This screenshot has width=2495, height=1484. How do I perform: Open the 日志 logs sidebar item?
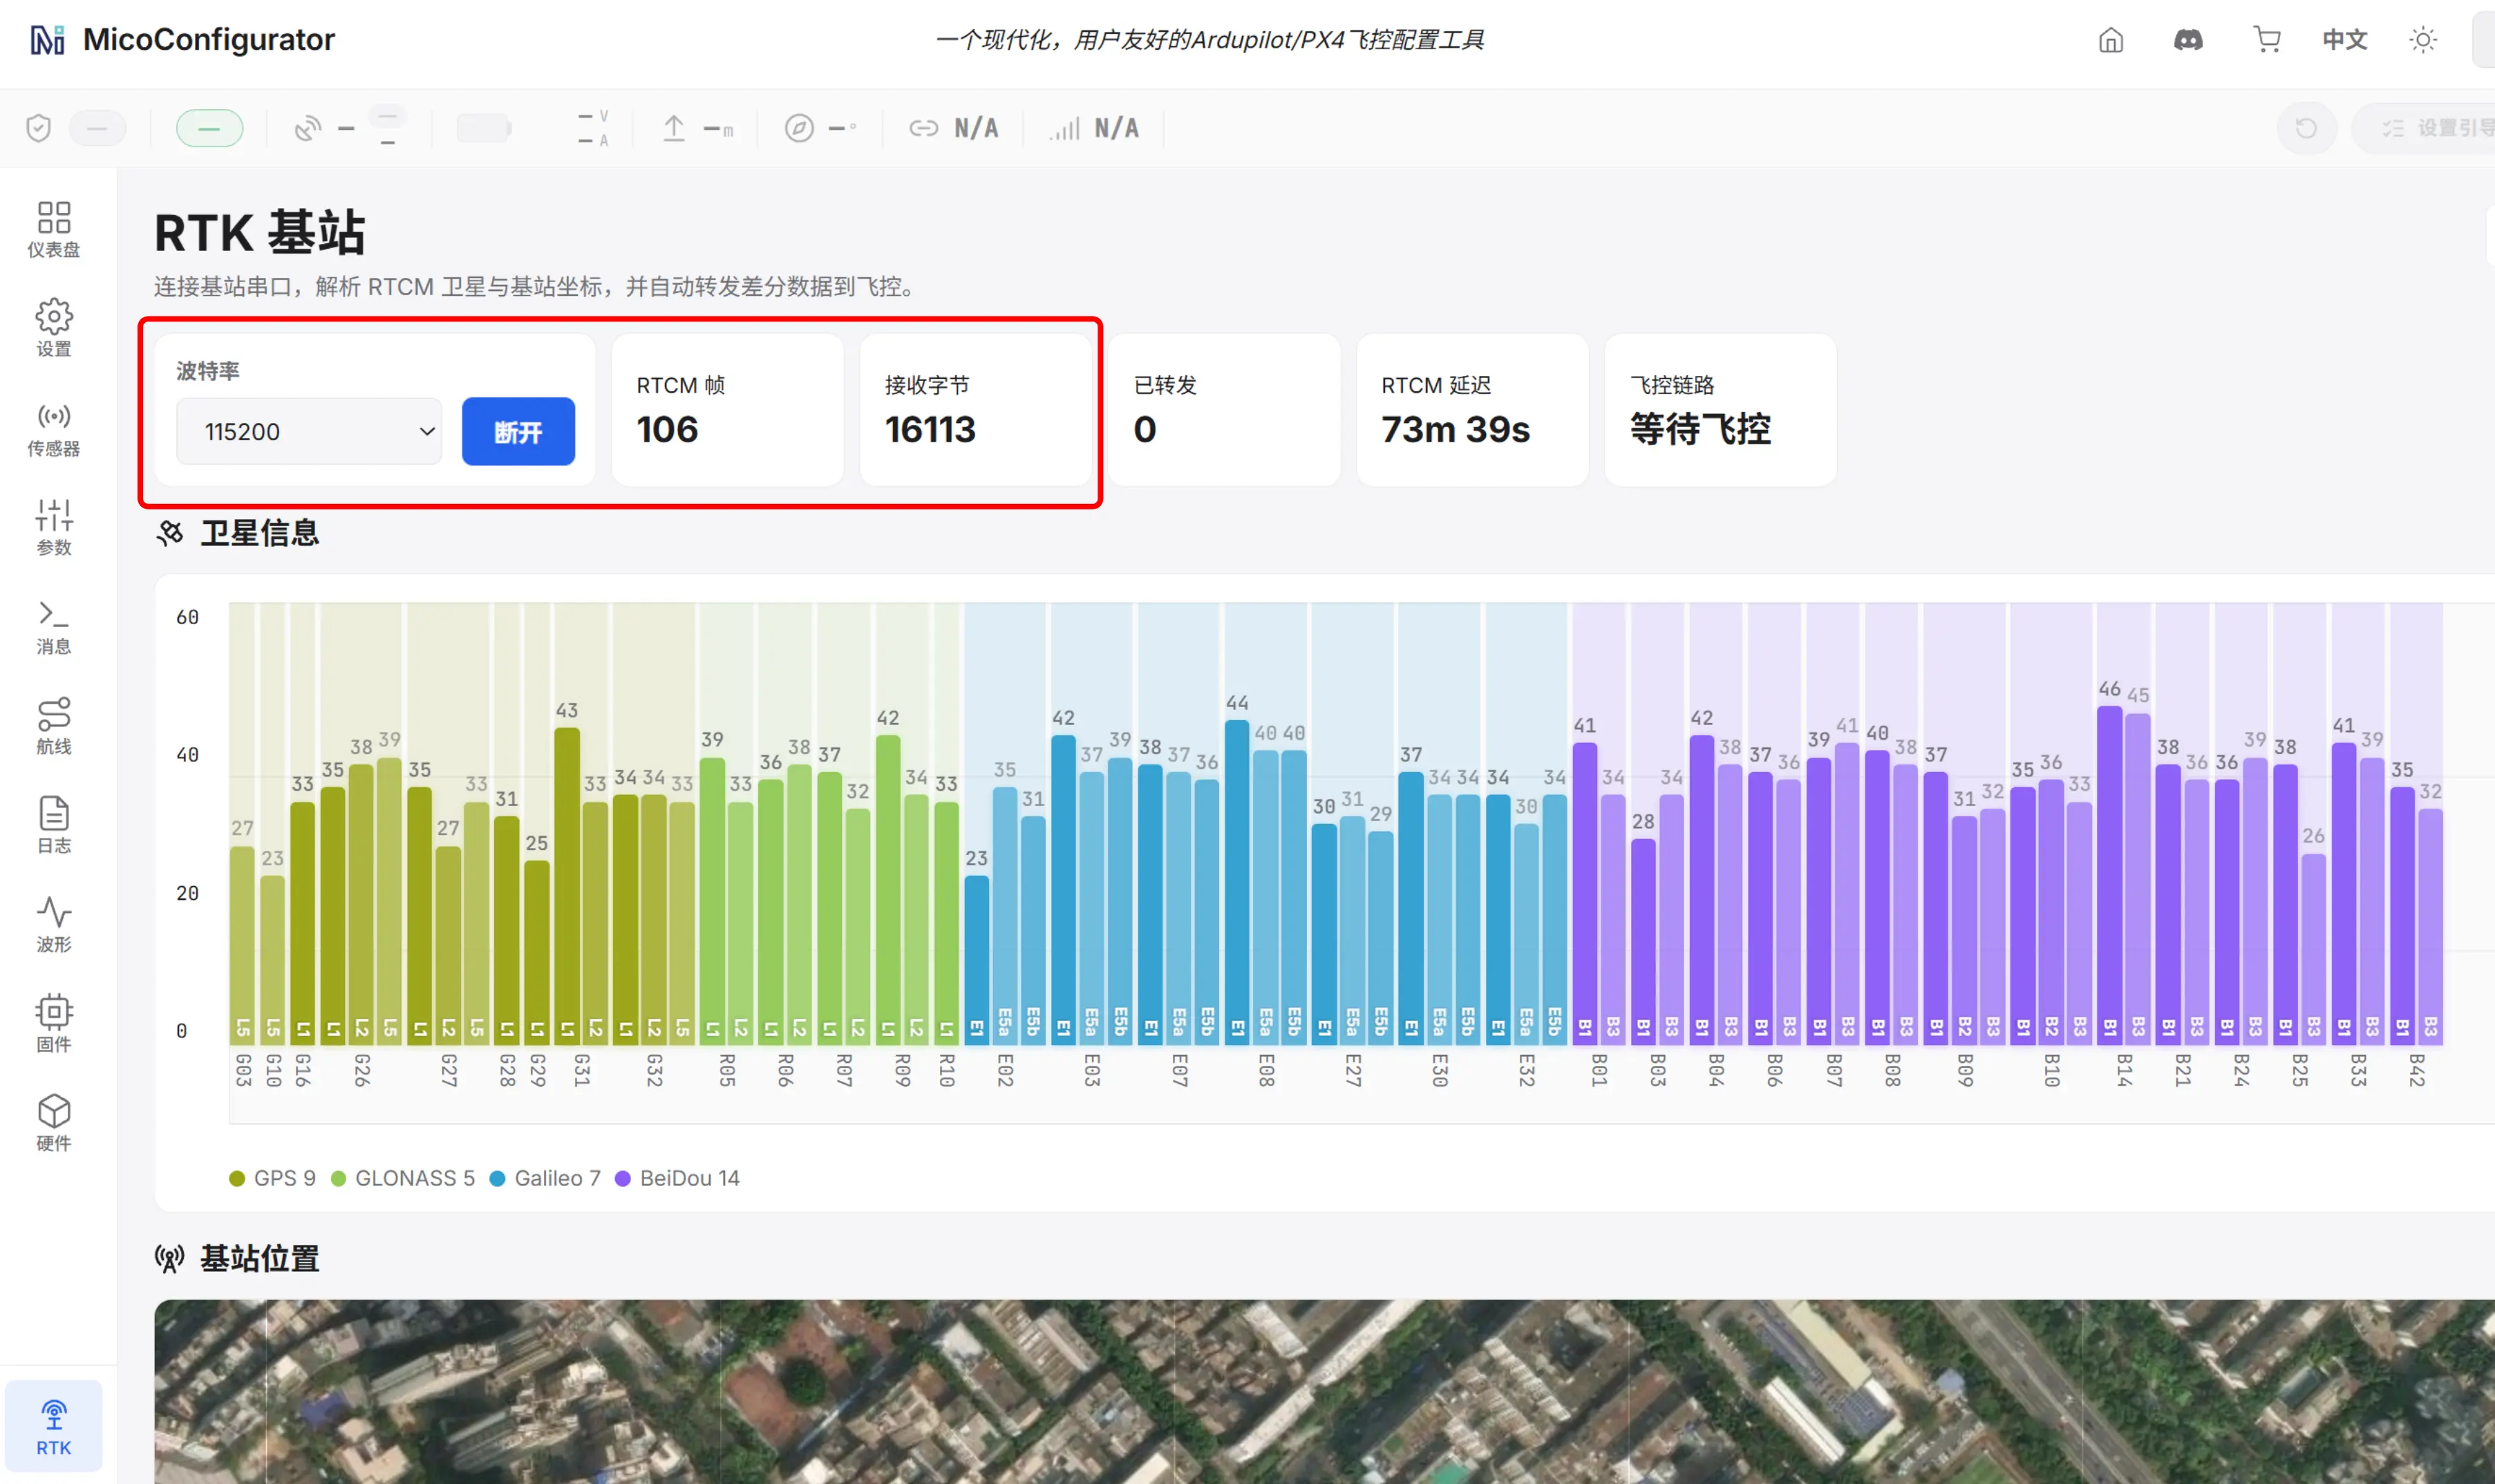point(54,825)
